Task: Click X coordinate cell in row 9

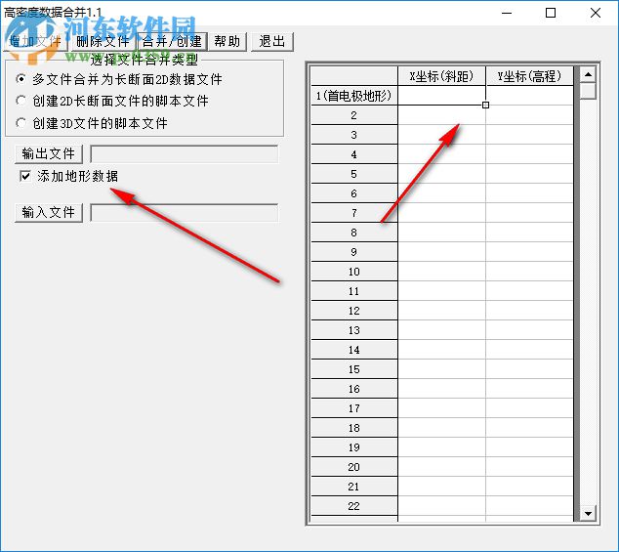Action: [441, 252]
